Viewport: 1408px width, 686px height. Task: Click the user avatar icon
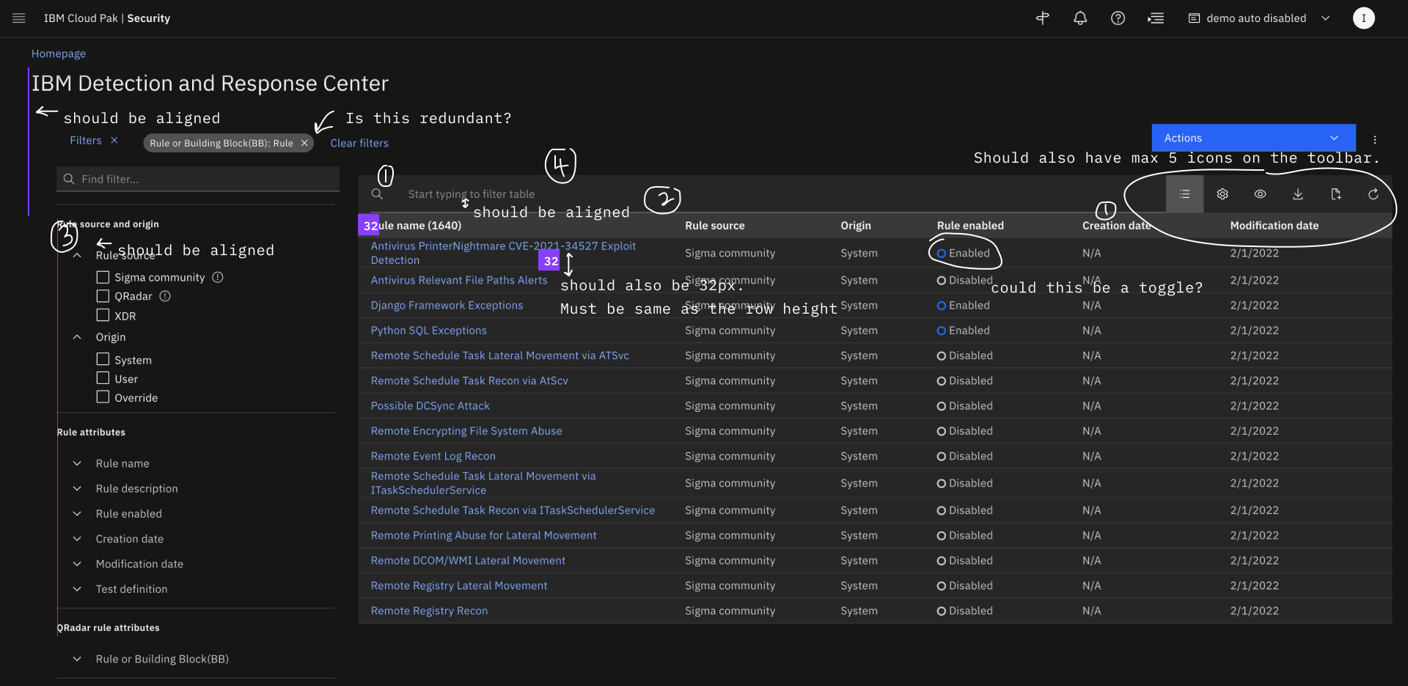(x=1363, y=18)
